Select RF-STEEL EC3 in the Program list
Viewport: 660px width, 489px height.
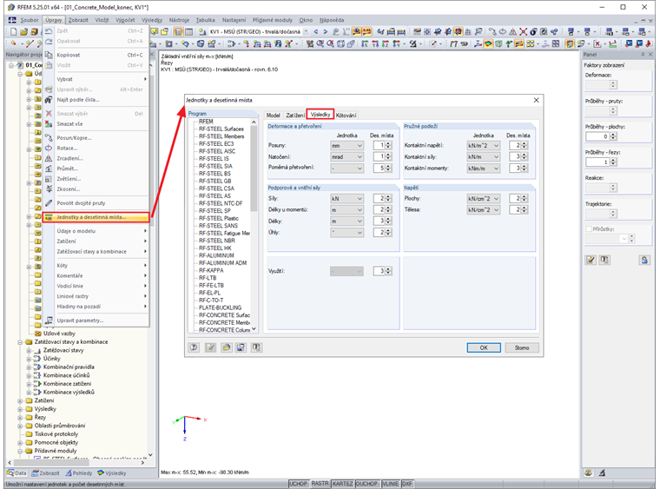[216, 144]
